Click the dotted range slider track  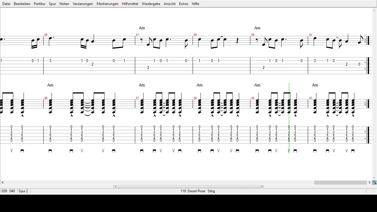188,186
